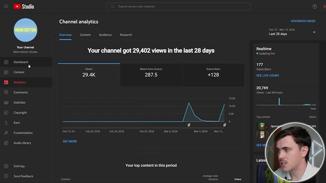Image resolution: width=326 pixels, height=183 pixels.
Task: Switch to the Content tab
Action: (85, 35)
